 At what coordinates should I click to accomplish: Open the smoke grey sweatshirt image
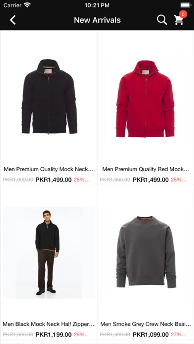[x=146, y=252]
